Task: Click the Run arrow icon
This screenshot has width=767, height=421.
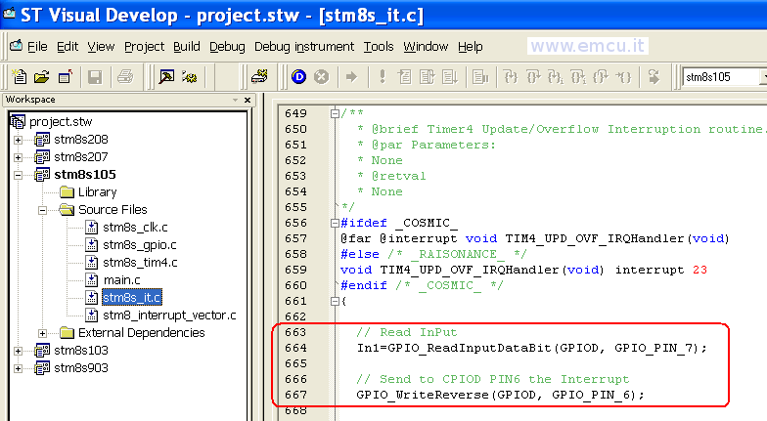Action: coord(351,76)
